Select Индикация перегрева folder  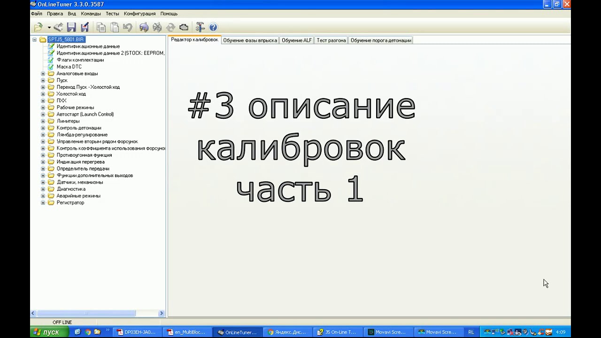pyautogui.click(x=80, y=162)
